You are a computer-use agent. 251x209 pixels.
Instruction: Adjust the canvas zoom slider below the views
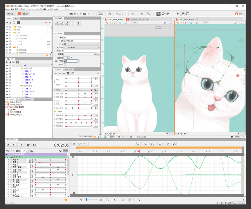click(125, 137)
